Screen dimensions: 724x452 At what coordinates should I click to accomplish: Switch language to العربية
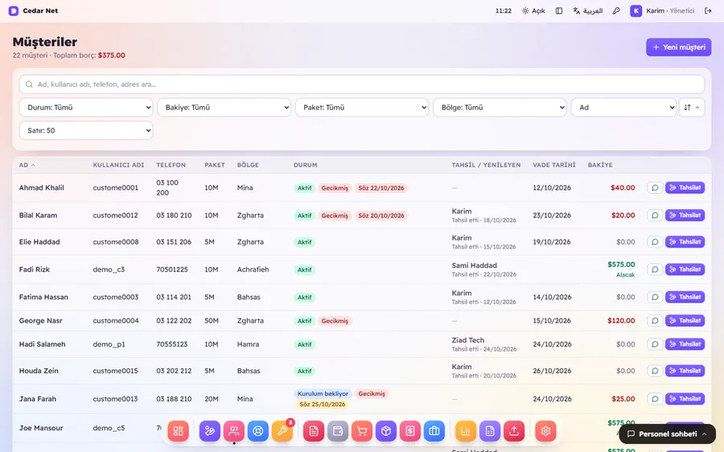pyautogui.click(x=588, y=10)
